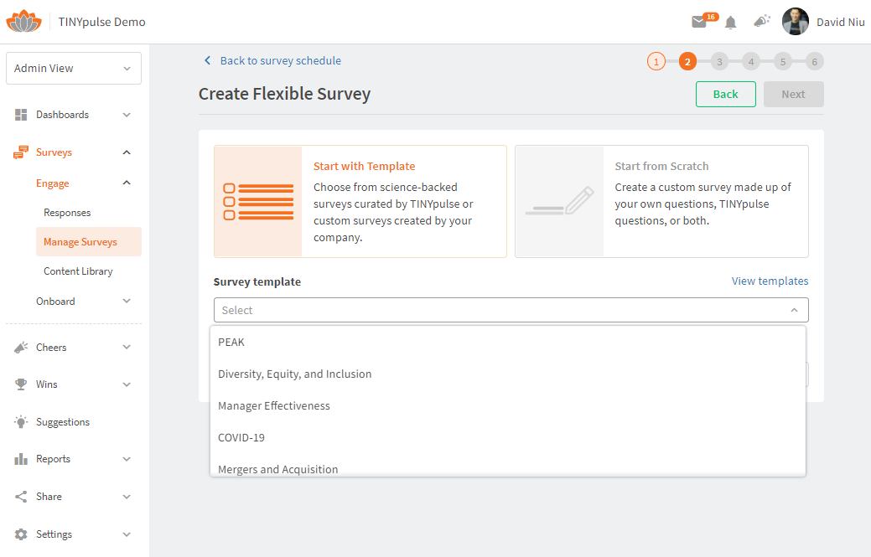Open Cheers via its sidebar icon
Image resolution: width=871 pixels, height=557 pixels.
[21, 347]
